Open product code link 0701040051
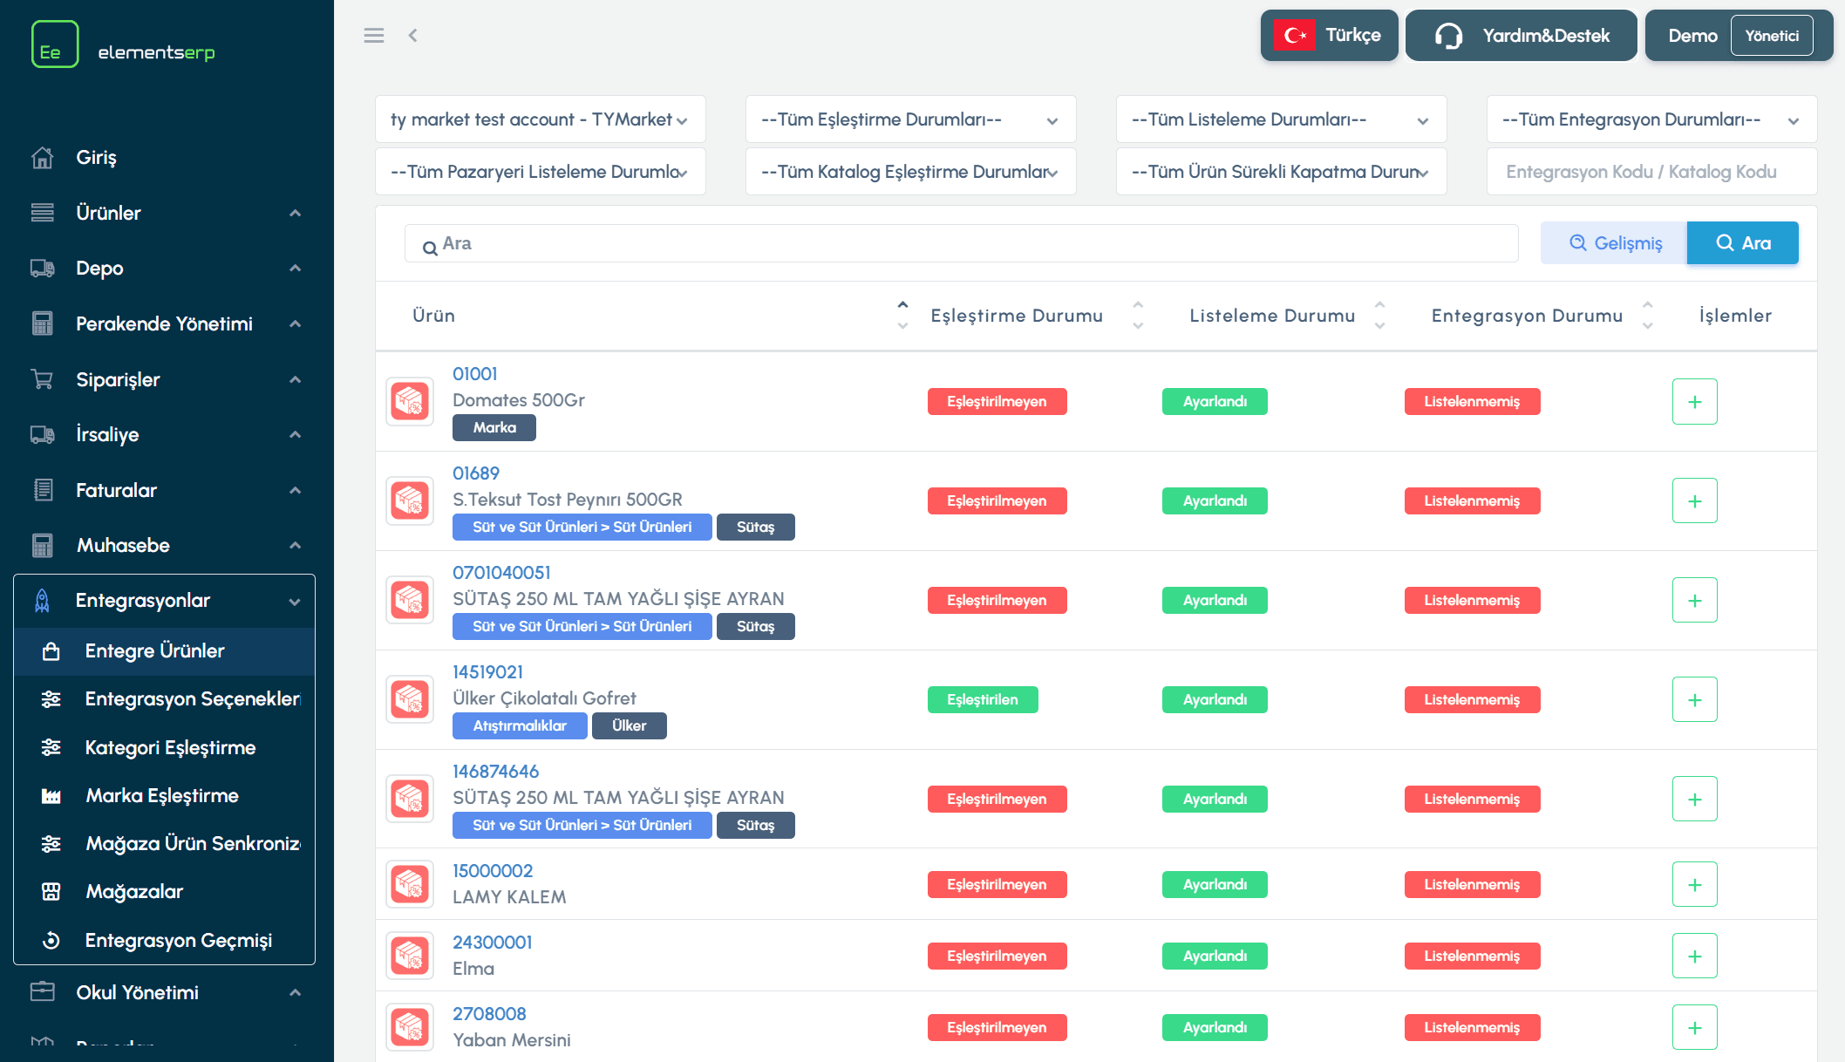This screenshot has height=1062, width=1845. pyautogui.click(x=501, y=573)
